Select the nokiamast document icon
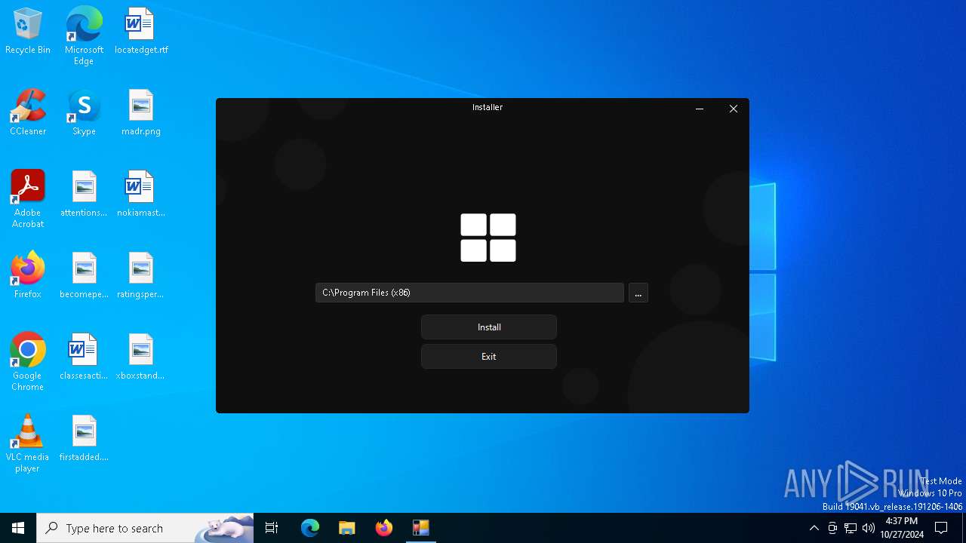 [x=141, y=195]
